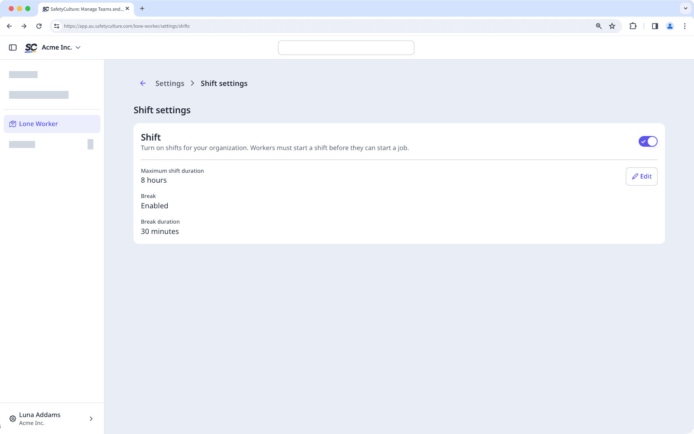Open the browser extensions puzzle icon
Image resolution: width=694 pixels, height=434 pixels.
click(x=632, y=26)
